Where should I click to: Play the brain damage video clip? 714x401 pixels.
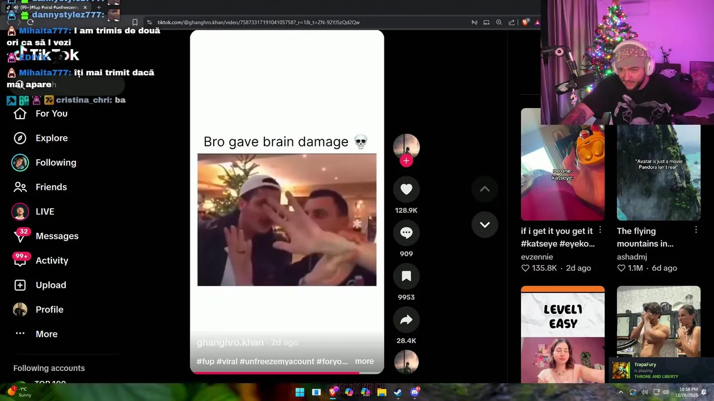pos(287,220)
